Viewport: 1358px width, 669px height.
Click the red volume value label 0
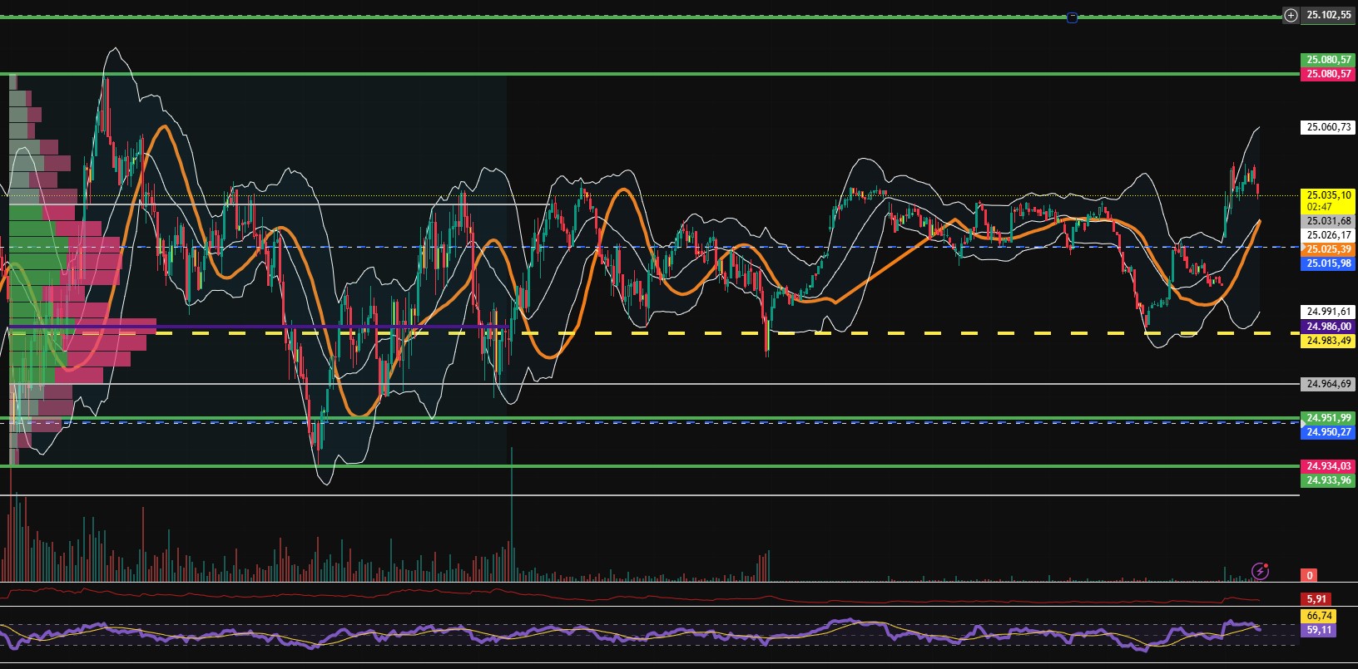coord(1310,575)
